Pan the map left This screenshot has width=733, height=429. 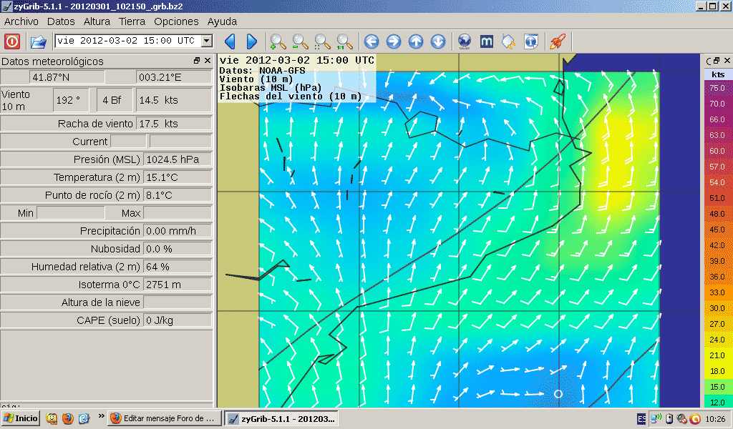coord(372,41)
